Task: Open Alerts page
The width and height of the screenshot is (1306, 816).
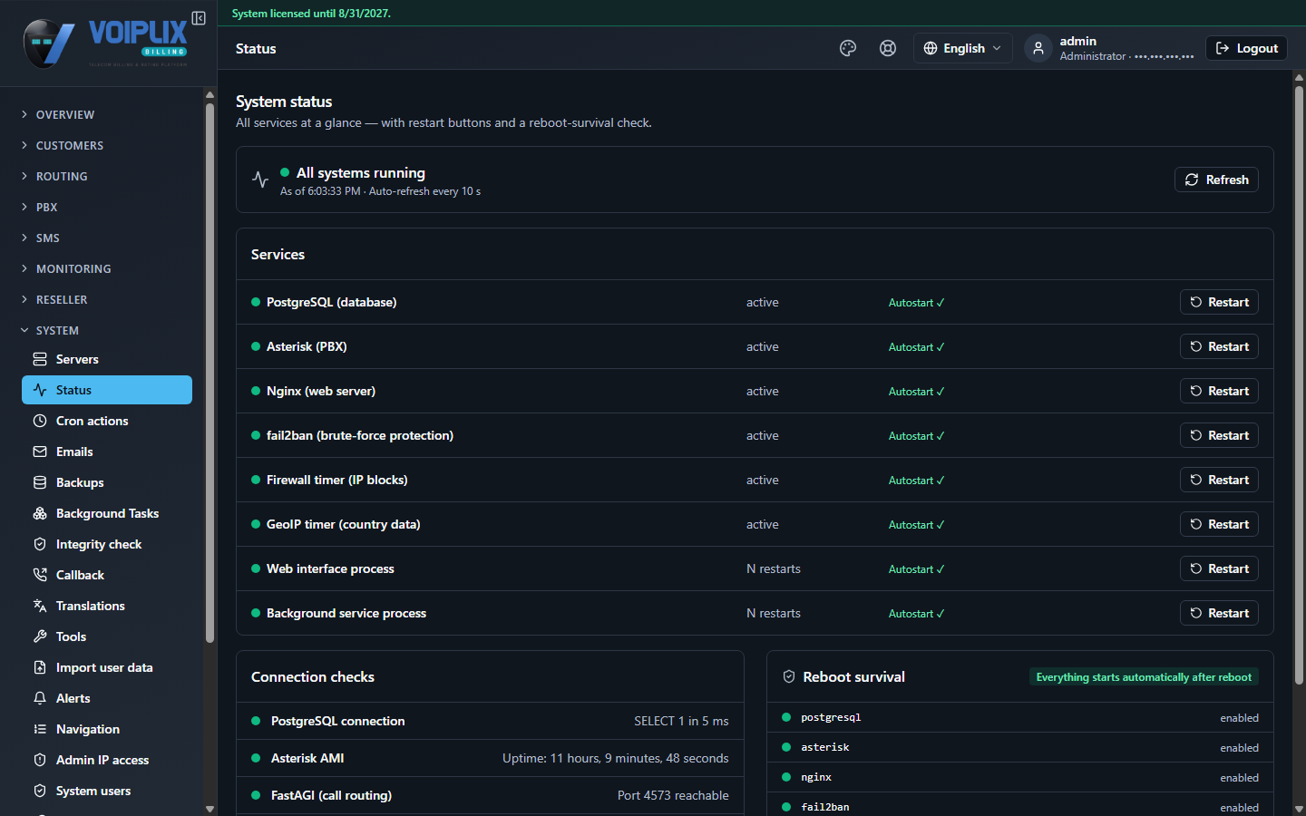Action: point(107,698)
